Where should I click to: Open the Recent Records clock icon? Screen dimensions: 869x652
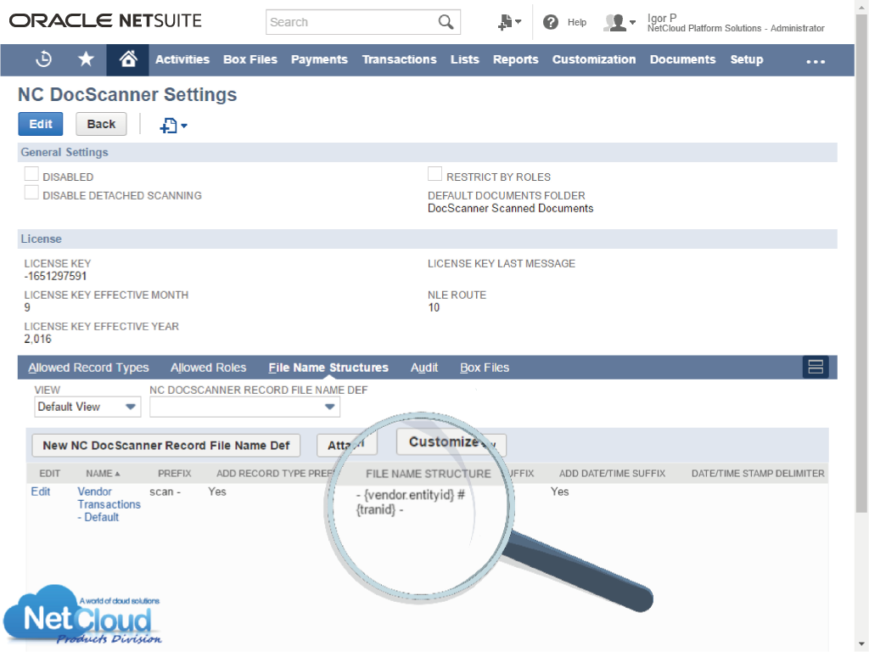click(43, 59)
